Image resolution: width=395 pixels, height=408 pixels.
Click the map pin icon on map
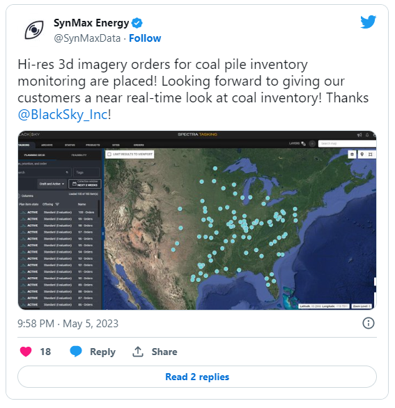[362, 155]
